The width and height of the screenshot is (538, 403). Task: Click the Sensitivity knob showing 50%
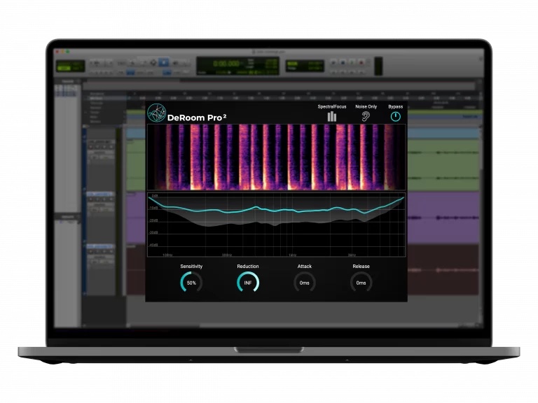[191, 283]
